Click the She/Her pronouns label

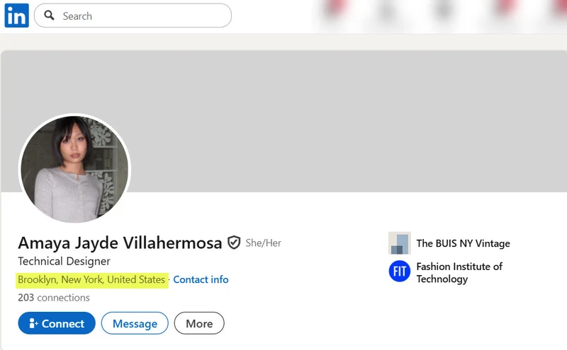263,243
